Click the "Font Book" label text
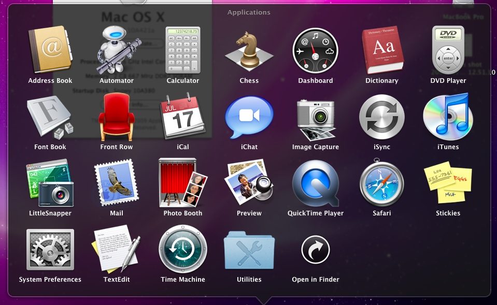This screenshot has height=305, width=497. click(x=50, y=147)
